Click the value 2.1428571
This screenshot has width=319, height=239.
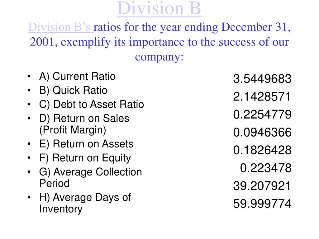(x=262, y=96)
